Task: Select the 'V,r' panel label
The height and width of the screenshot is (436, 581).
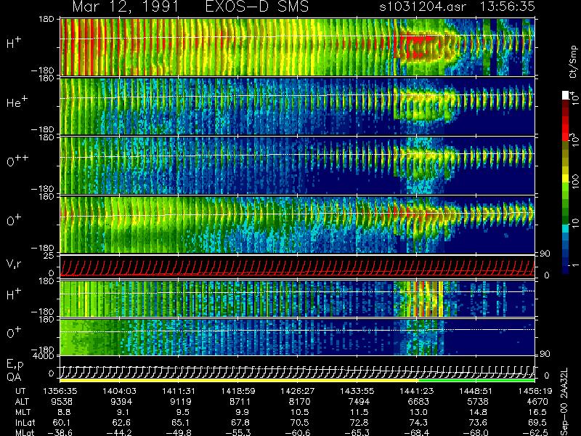Action: pyautogui.click(x=14, y=264)
